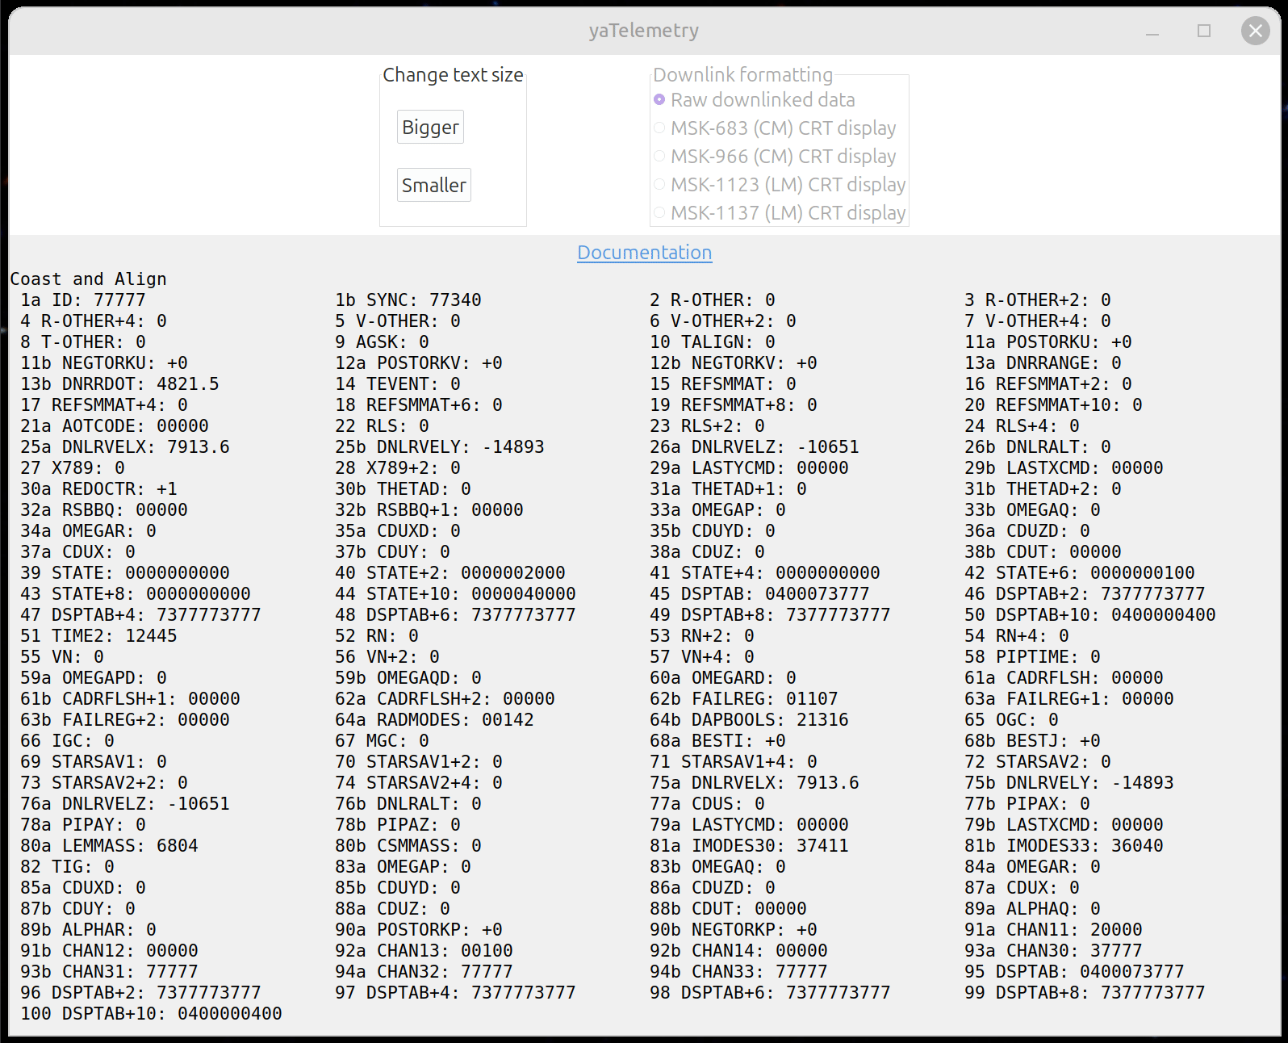Open the Documentation link
Screen dimensions: 1288x1043
[644, 253]
